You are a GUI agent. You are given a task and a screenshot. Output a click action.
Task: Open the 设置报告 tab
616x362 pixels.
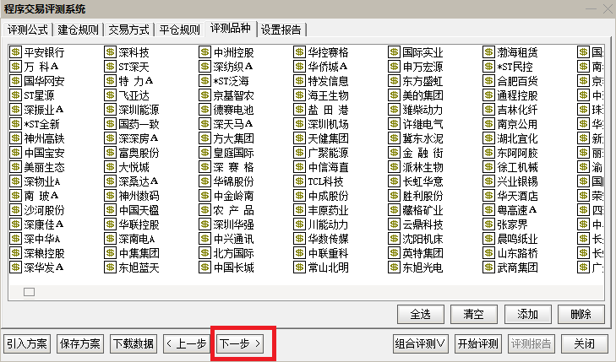click(x=281, y=30)
